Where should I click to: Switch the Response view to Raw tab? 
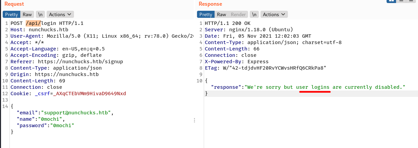pyautogui.click(x=222, y=14)
